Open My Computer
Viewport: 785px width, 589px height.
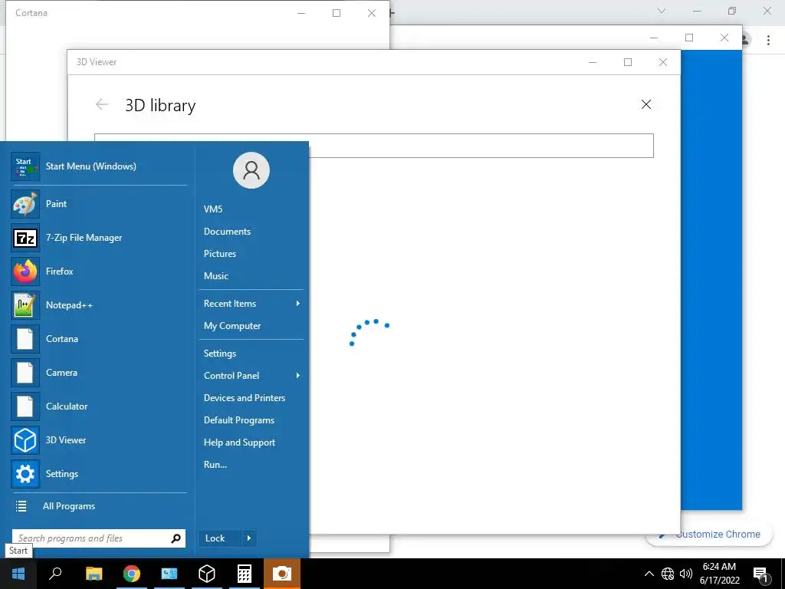pyautogui.click(x=232, y=326)
